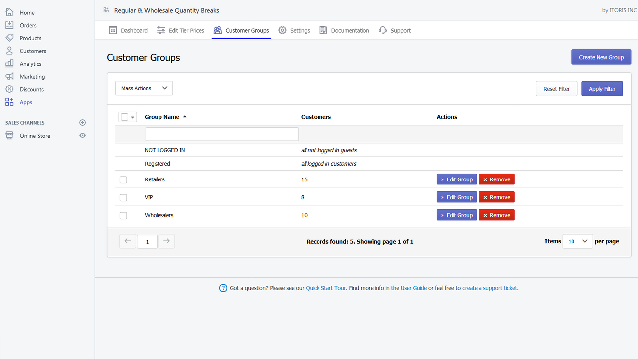
Task: Open the Analytics section icon
Action: [10, 63]
